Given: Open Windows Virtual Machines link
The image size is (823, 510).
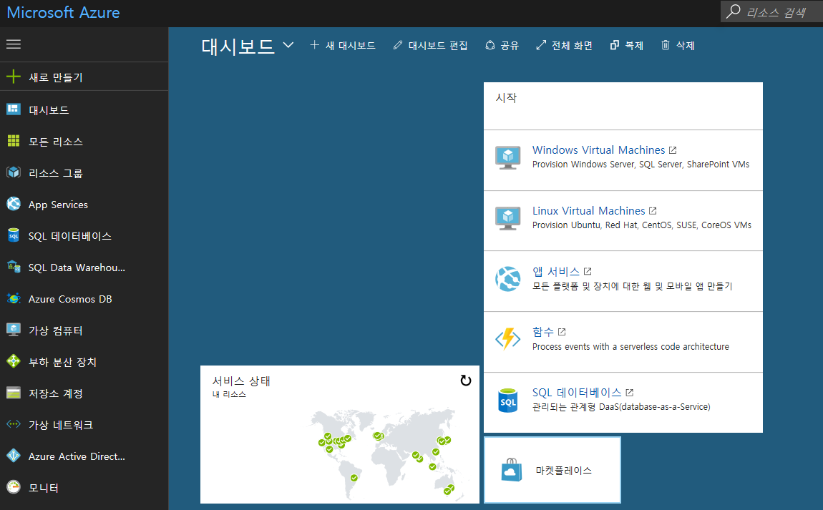Looking at the screenshot, I should pyautogui.click(x=598, y=150).
